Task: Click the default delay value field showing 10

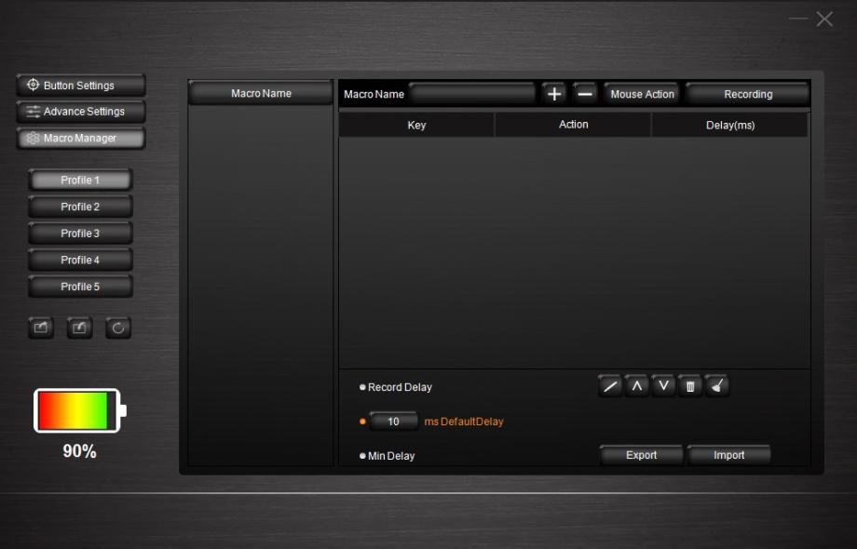Action: click(393, 422)
